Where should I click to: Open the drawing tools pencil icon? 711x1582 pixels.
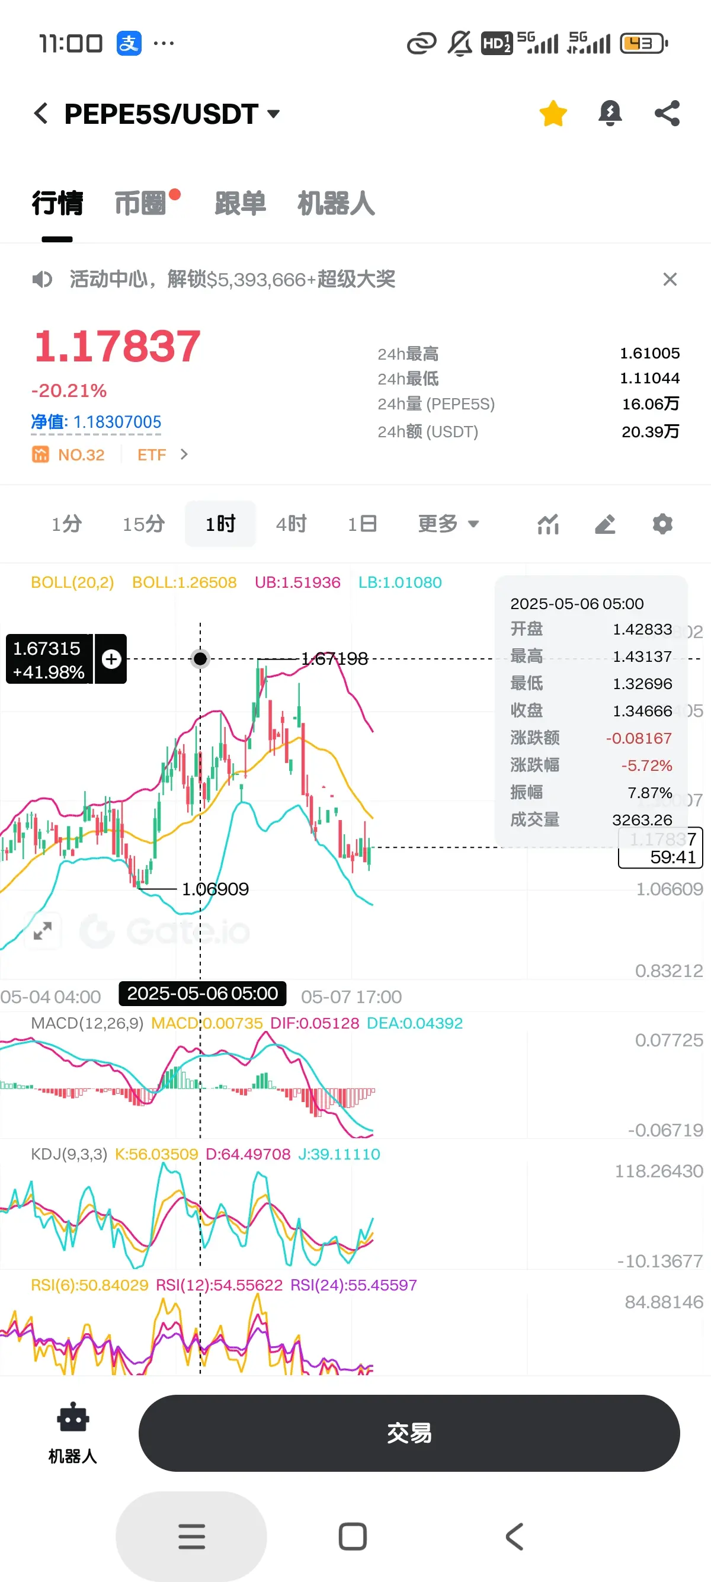[605, 524]
